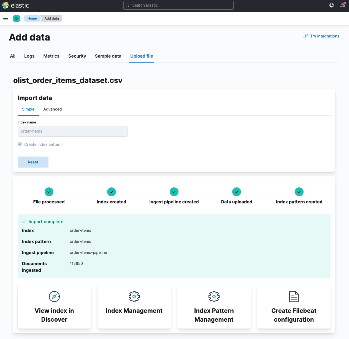Click the Try Integrations link

pos(324,36)
